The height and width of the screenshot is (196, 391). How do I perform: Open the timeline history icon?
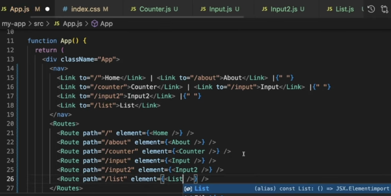(x=371, y=9)
